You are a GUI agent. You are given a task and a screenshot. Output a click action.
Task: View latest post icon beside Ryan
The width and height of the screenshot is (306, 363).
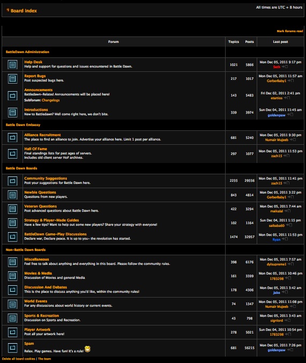[x=285, y=239]
